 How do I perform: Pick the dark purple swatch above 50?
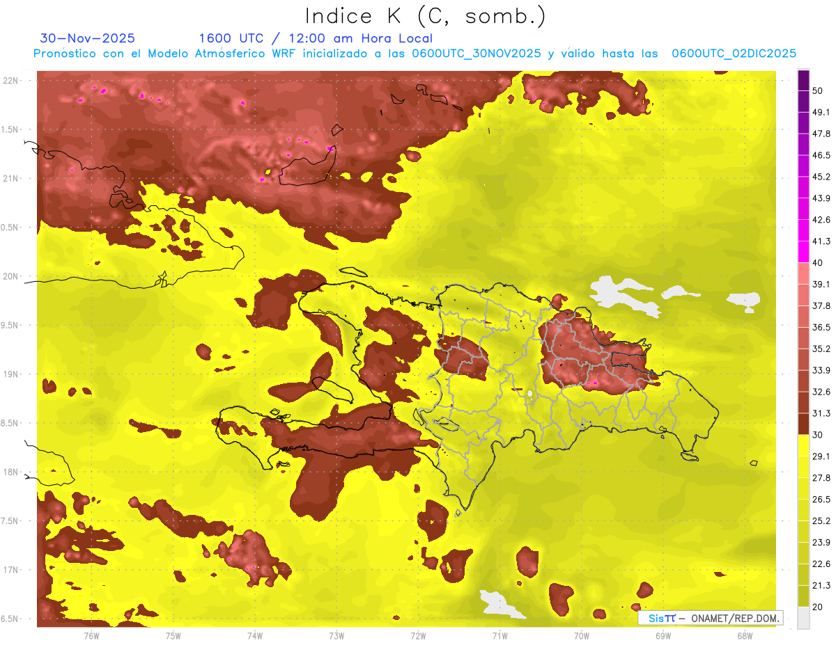pos(803,80)
